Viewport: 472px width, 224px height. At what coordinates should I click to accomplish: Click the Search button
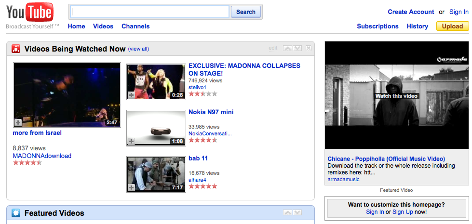[x=245, y=12]
